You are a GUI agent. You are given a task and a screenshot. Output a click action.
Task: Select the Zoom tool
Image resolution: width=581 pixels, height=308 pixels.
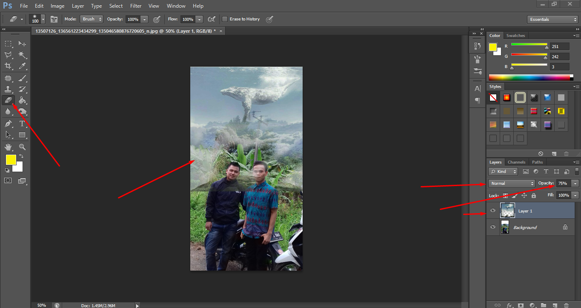[x=22, y=147]
